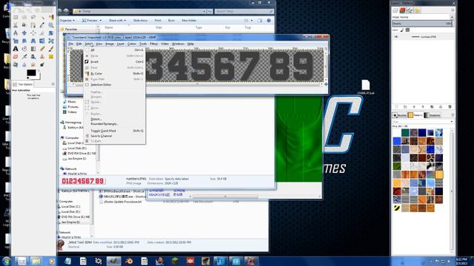Image resolution: width=474 pixels, height=266 pixels.
Task: Choose Toggle Quick Mask menu entry
Action: click(x=114, y=131)
